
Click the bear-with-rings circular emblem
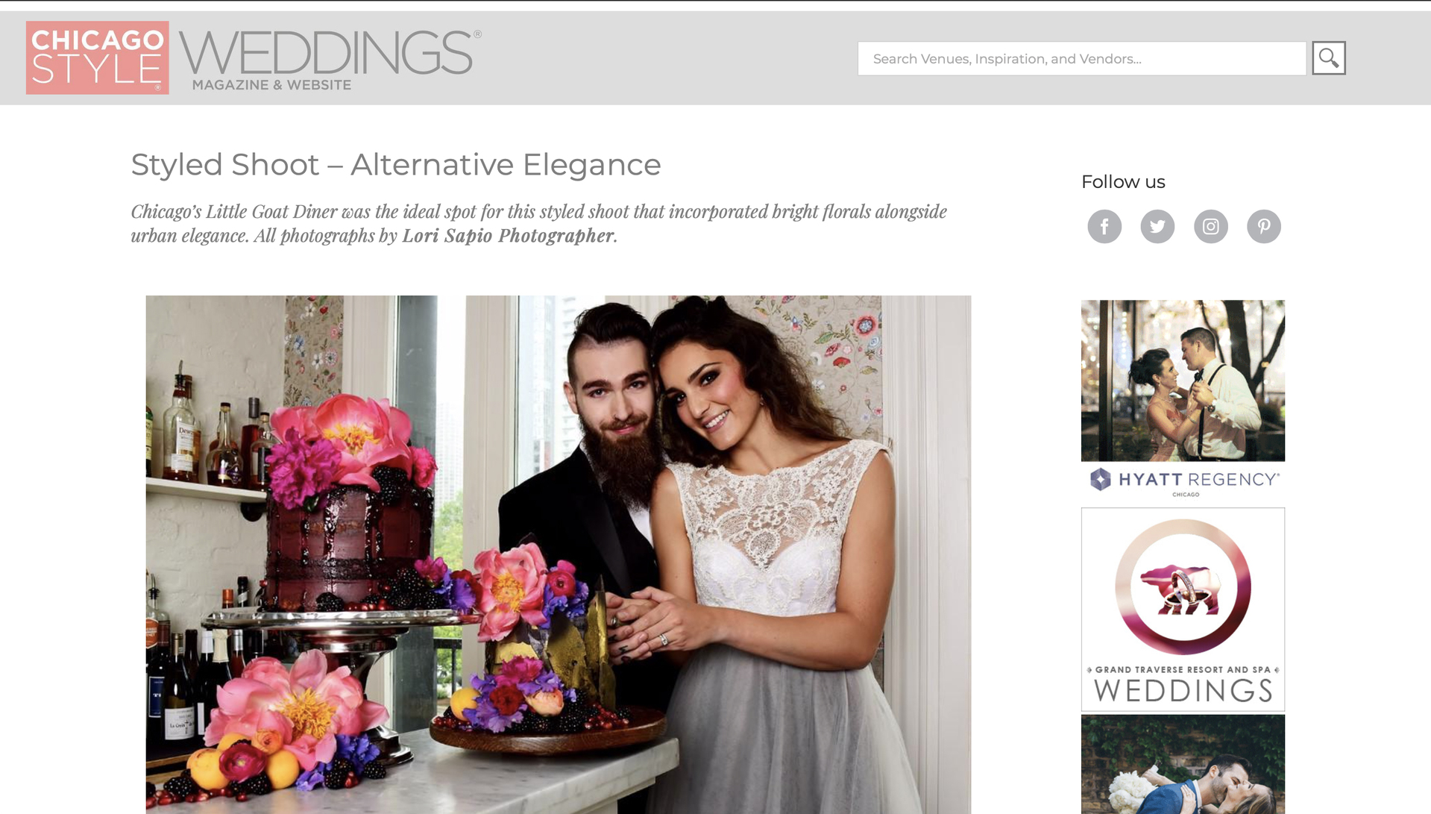coord(1183,587)
